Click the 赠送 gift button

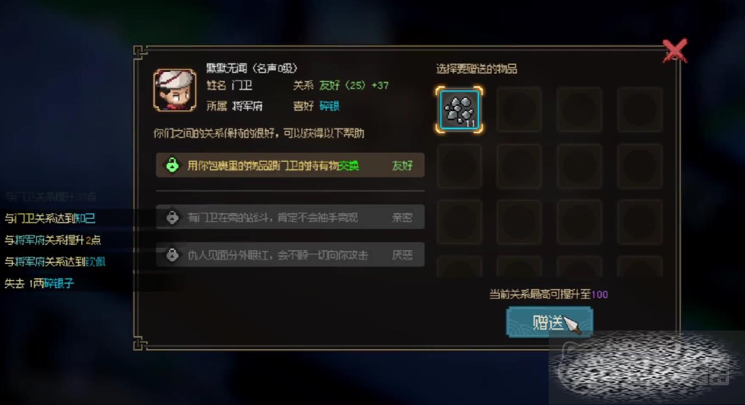coord(549,322)
